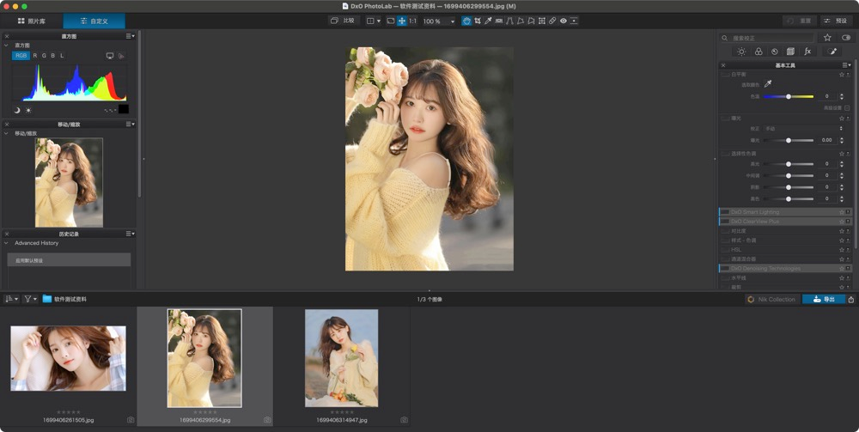859x432 pixels.
Task: Click the Compare button
Action: 343,21
